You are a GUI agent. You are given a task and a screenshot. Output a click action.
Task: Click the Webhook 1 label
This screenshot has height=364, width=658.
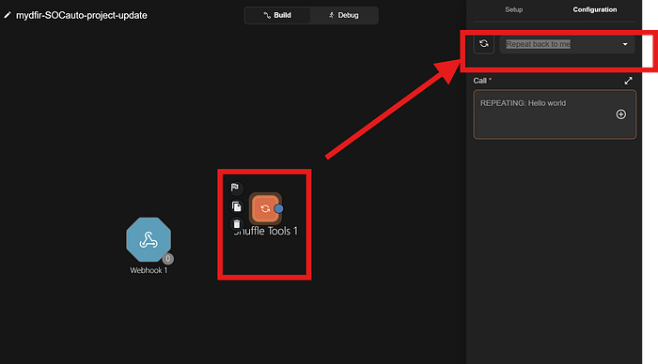pos(149,270)
